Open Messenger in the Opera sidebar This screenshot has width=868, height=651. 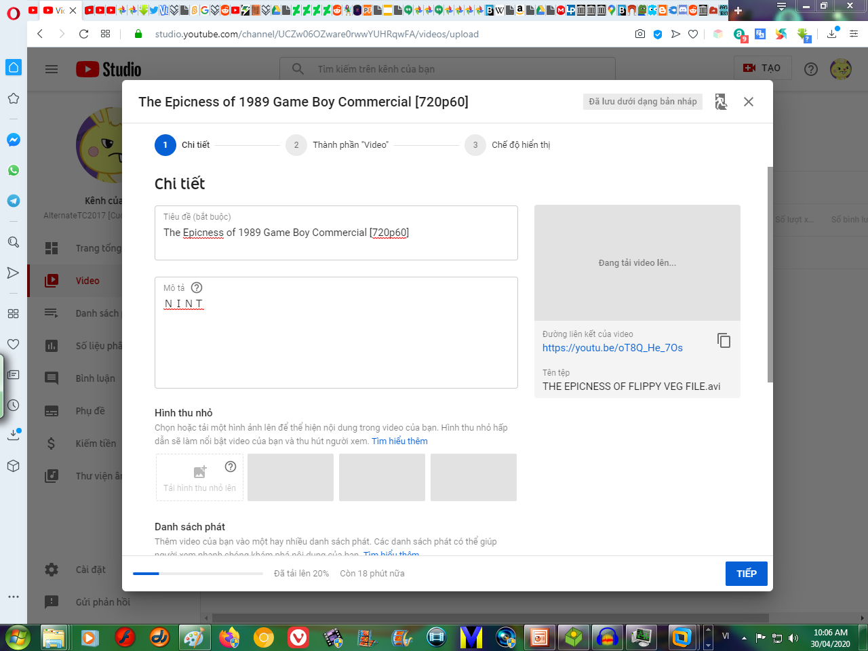13,140
